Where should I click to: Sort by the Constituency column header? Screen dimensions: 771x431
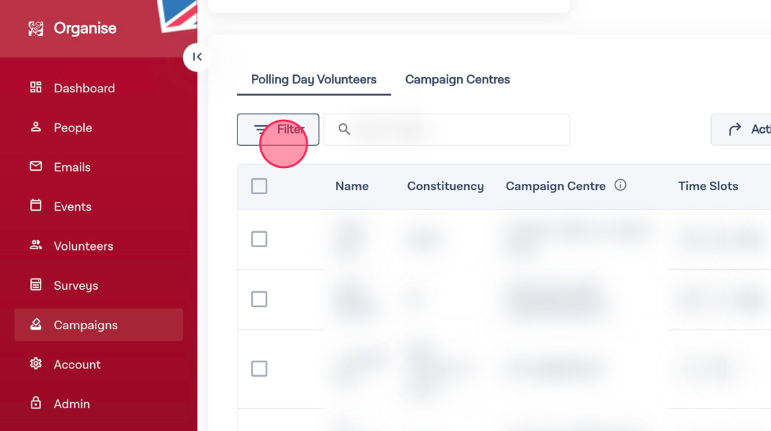coord(445,186)
